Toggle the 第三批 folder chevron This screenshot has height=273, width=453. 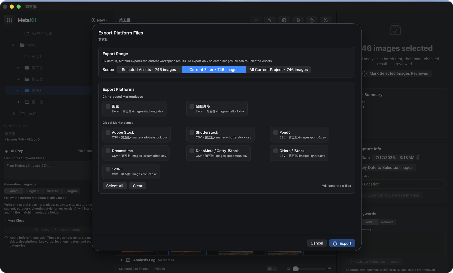[18, 68]
